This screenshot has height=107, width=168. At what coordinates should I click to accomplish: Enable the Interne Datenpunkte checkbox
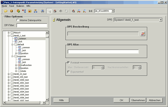tap(18, 20)
